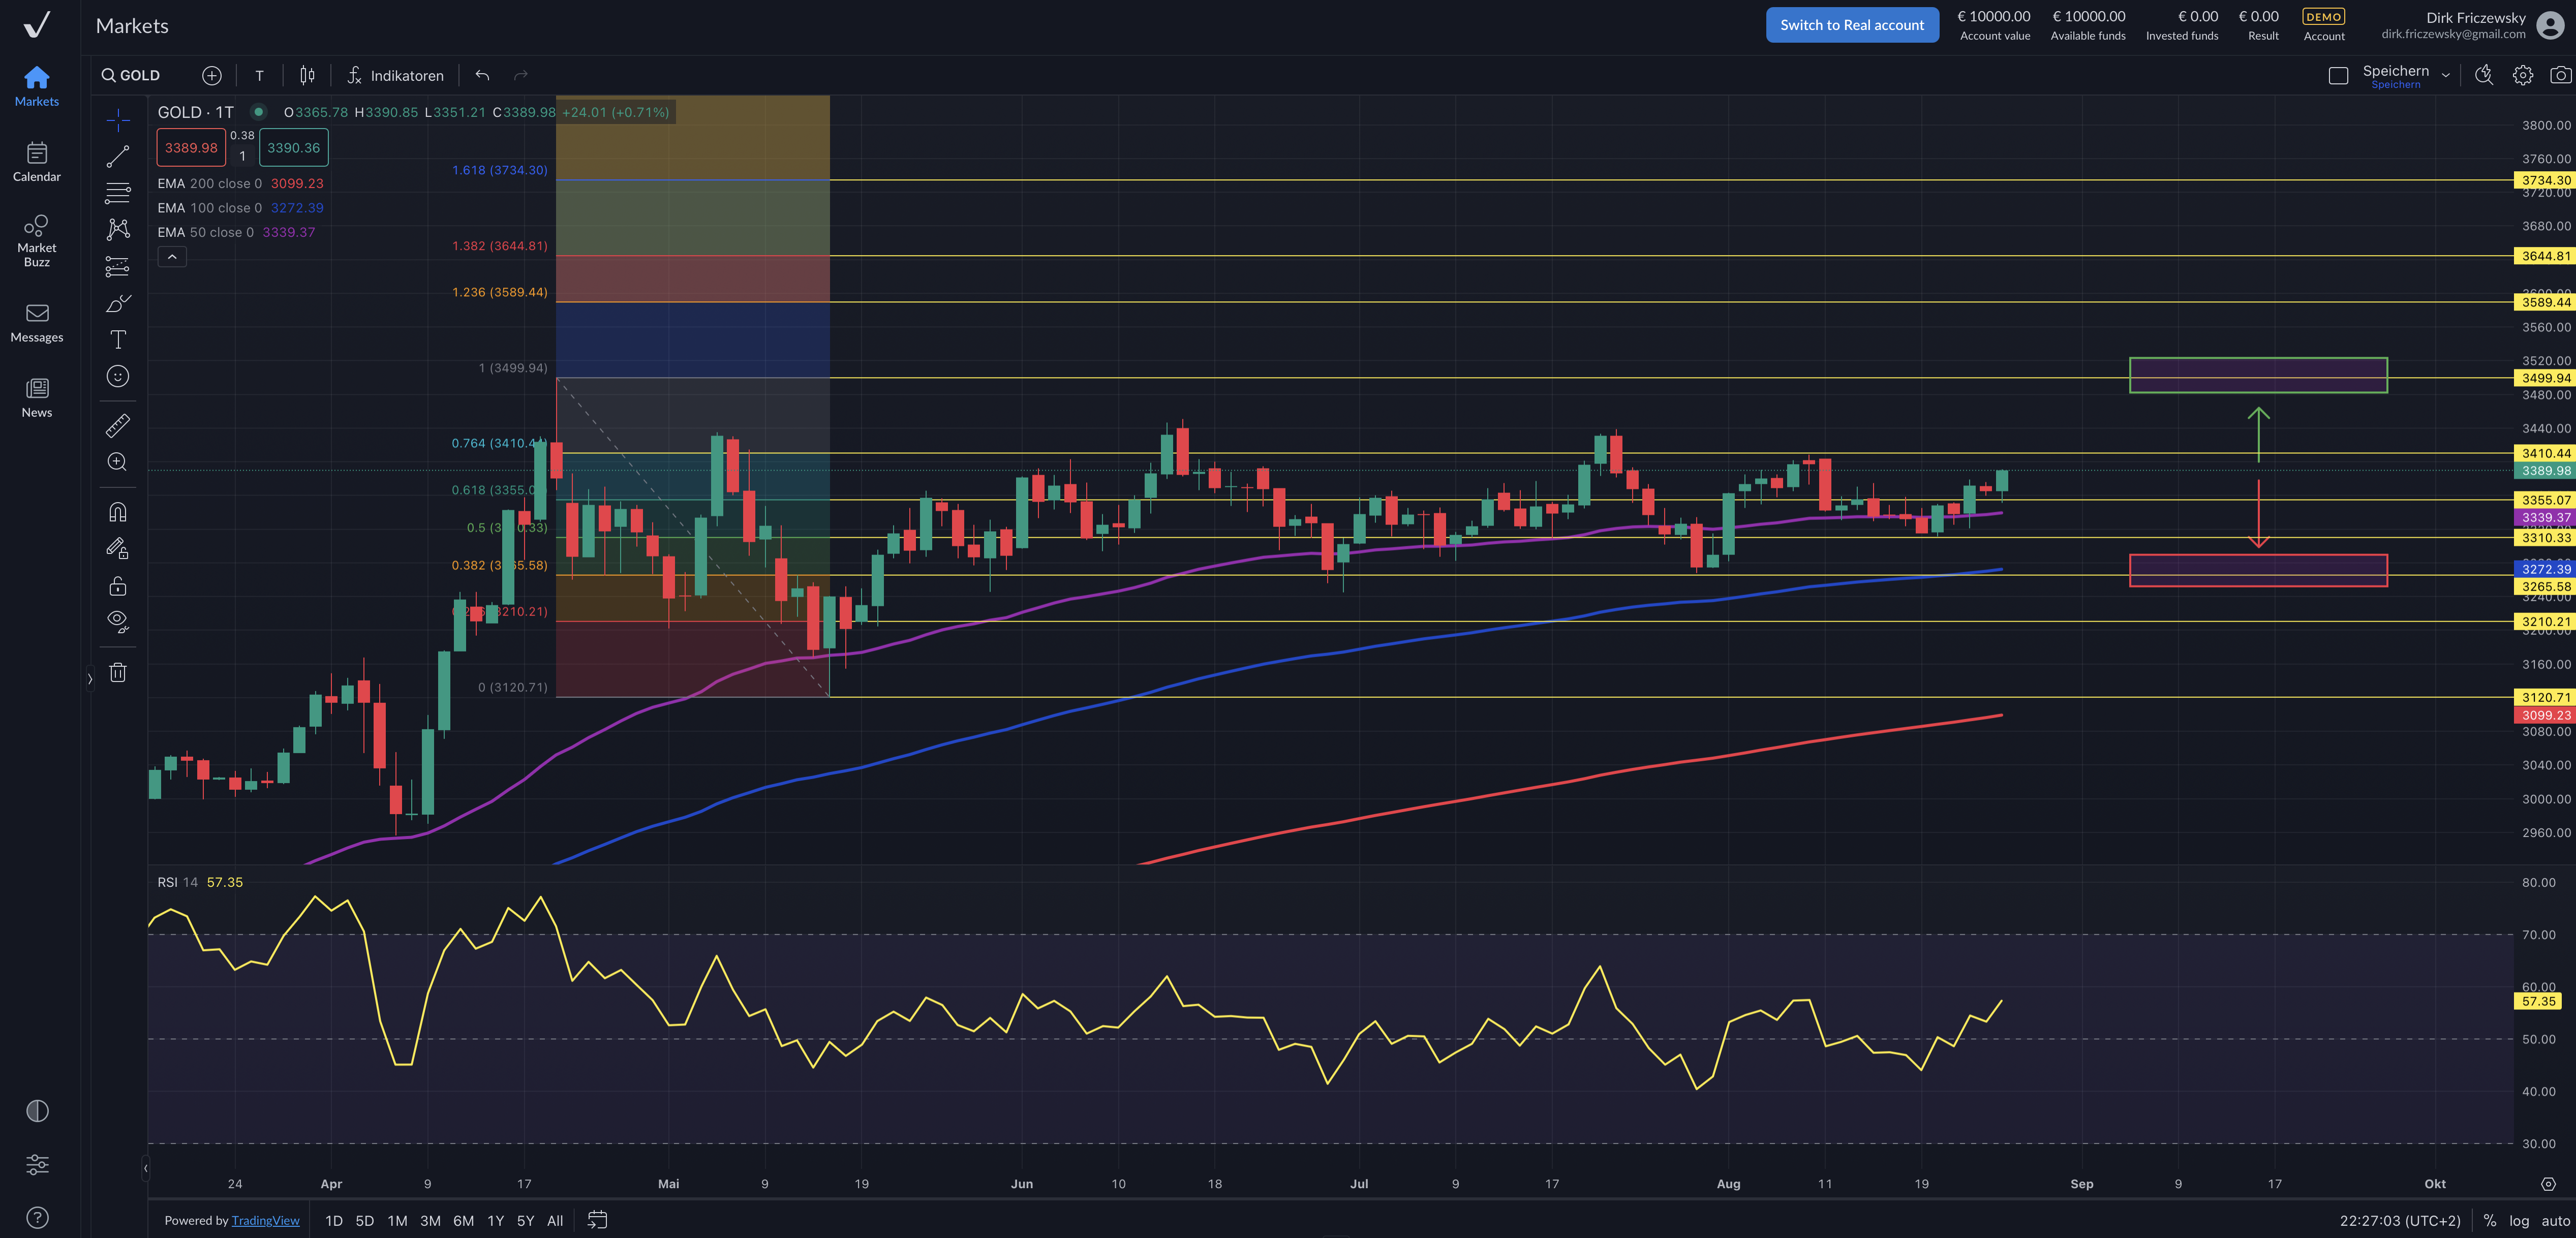2576x1238 pixels.
Task: Toggle log scale on price axis
Action: pyautogui.click(x=2519, y=1221)
